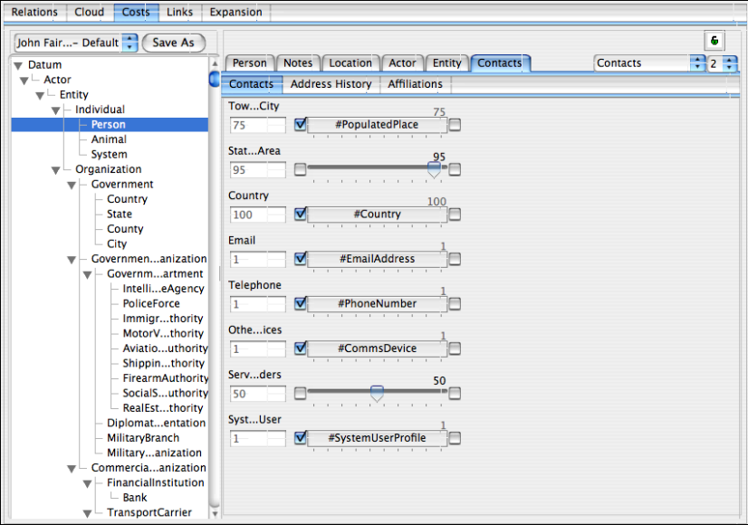Click the #PhoneNumber button
This screenshot has height=525, width=748.
pyautogui.click(x=377, y=304)
